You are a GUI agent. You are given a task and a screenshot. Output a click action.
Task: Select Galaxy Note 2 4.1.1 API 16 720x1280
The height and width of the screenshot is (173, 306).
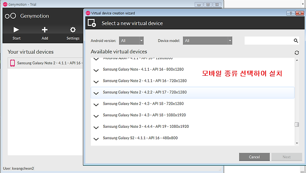(193, 81)
